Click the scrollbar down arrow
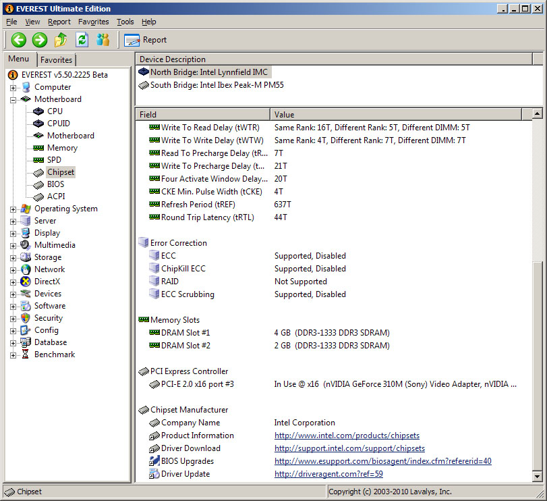Viewport: 547px width, 501px height. [538, 476]
